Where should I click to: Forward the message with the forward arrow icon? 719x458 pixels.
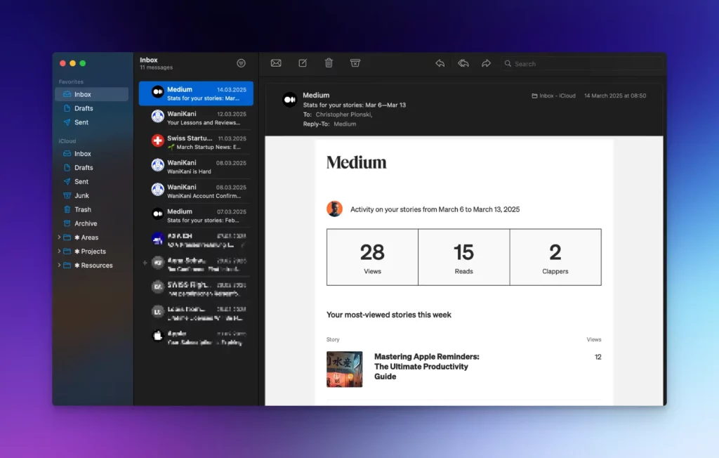[x=486, y=63]
